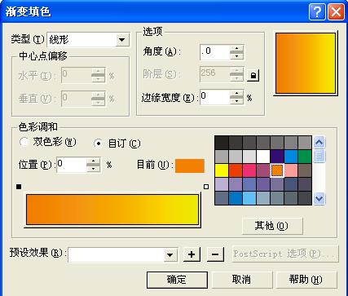Click the palette scrollbar thumb
The width and height of the screenshot is (348, 296).
coord(319,156)
